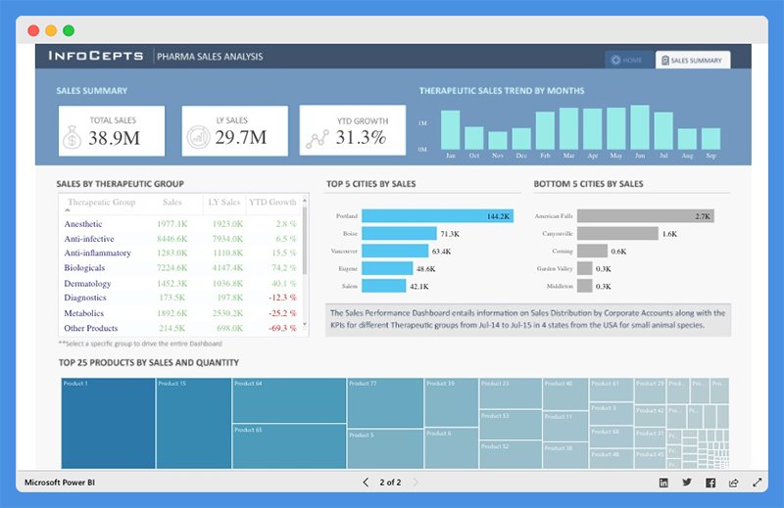Click the Total Sales money bag icon
Image resolution: width=784 pixels, height=508 pixels.
point(73,138)
